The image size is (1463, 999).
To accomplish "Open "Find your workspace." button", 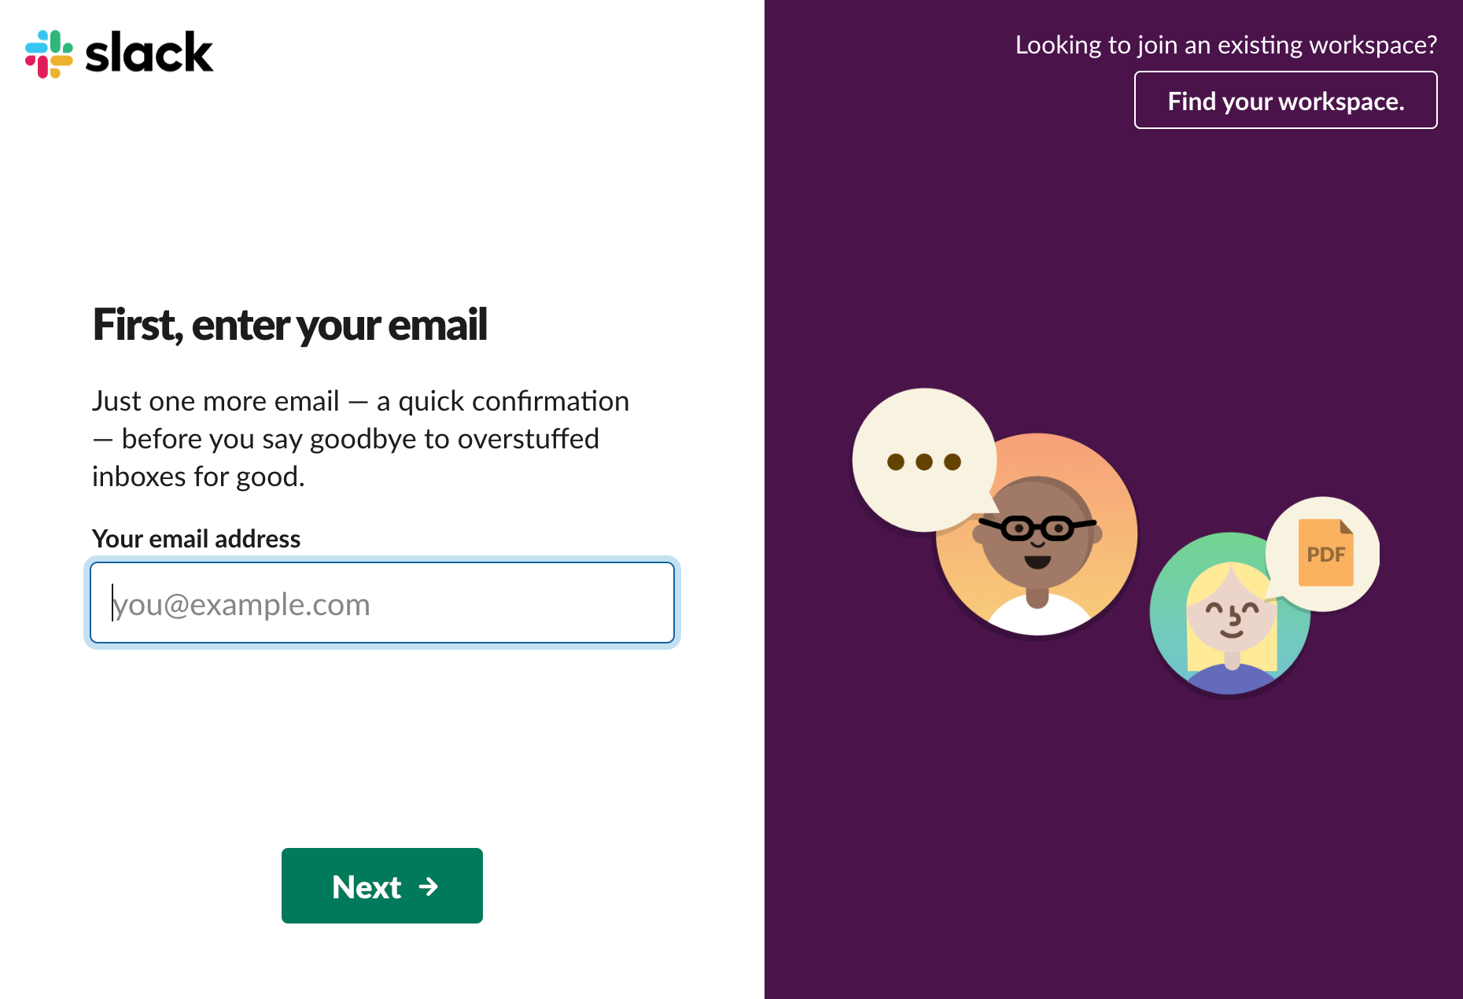I will [x=1285, y=101].
